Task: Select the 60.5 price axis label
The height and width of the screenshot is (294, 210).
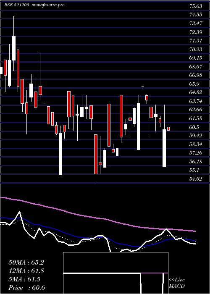Action: click(x=194, y=127)
